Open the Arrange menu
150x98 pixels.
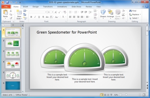110,14
